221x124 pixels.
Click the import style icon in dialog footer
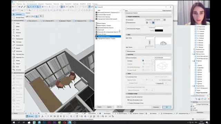118,107
